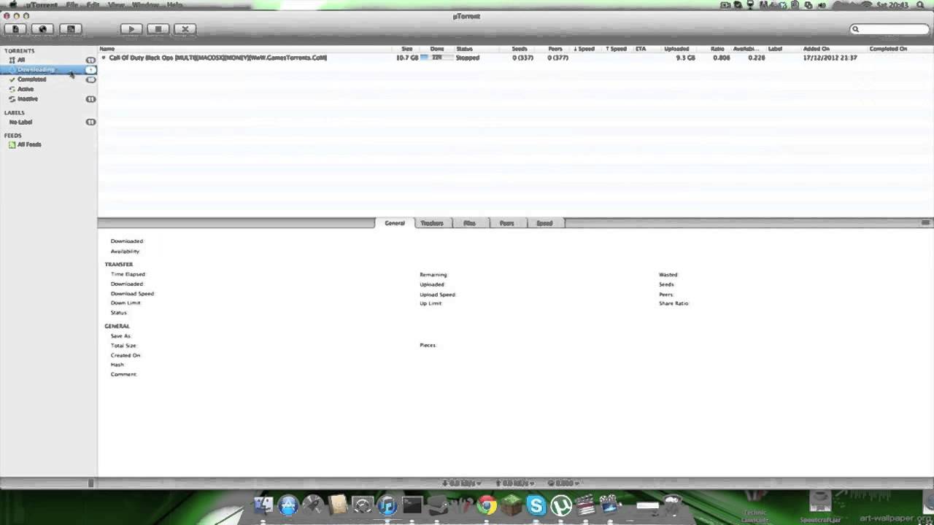Image resolution: width=934 pixels, height=525 pixels.
Task: Select No Label in the Labels section
Action: (x=48, y=122)
